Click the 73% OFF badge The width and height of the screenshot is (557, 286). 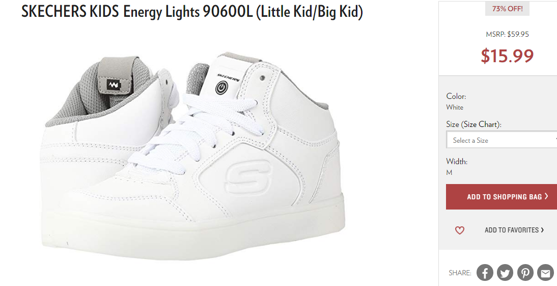tap(507, 9)
